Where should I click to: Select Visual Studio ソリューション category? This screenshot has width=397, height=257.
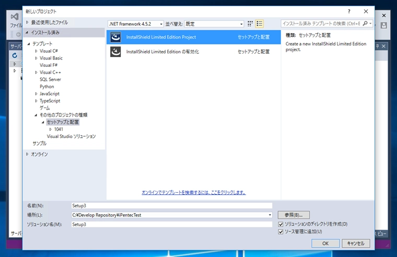click(71, 136)
